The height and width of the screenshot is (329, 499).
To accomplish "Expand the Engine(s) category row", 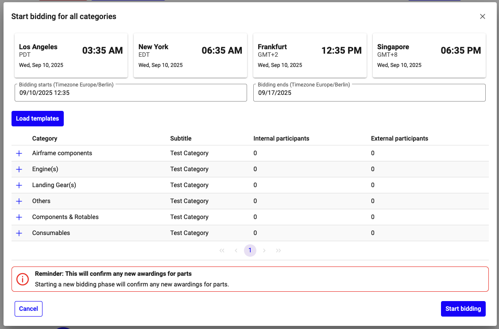I will tap(19, 169).
